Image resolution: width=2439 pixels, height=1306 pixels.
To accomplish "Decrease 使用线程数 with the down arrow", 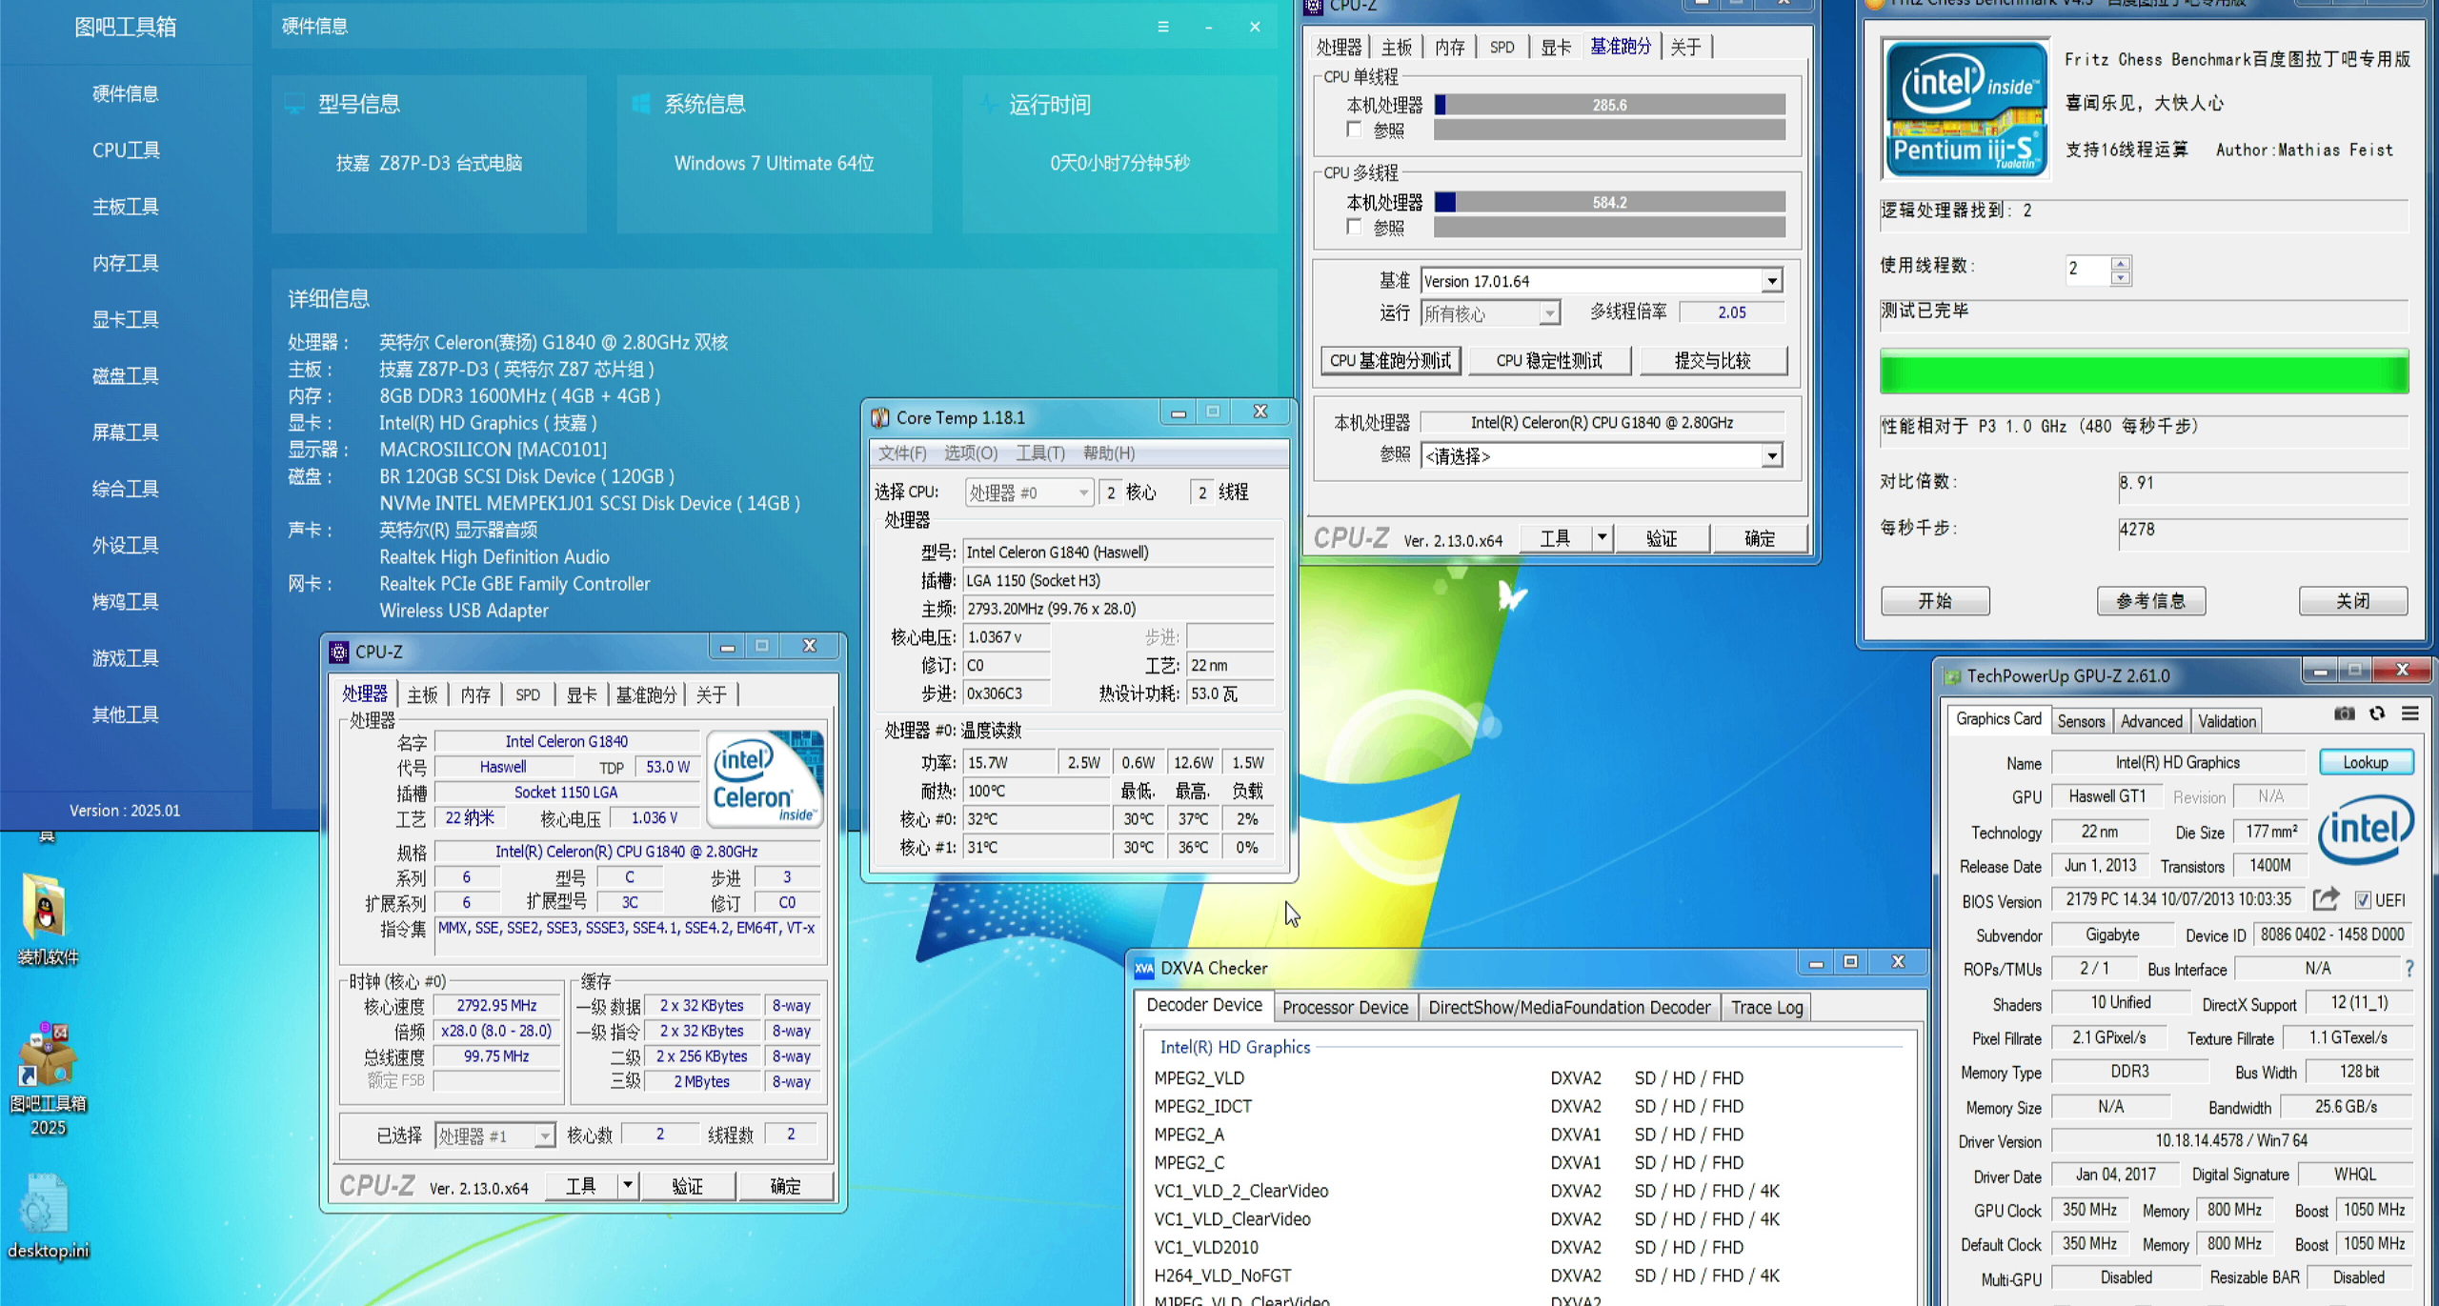I will (x=2120, y=277).
